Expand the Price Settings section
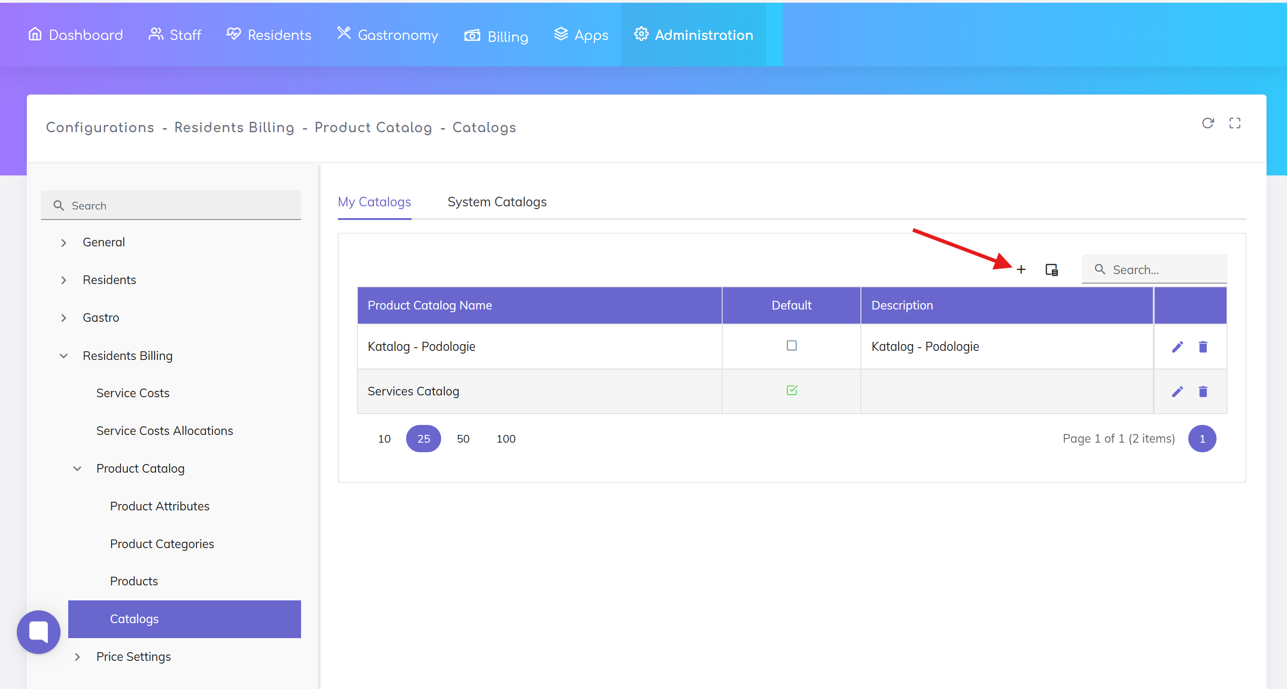 click(77, 657)
